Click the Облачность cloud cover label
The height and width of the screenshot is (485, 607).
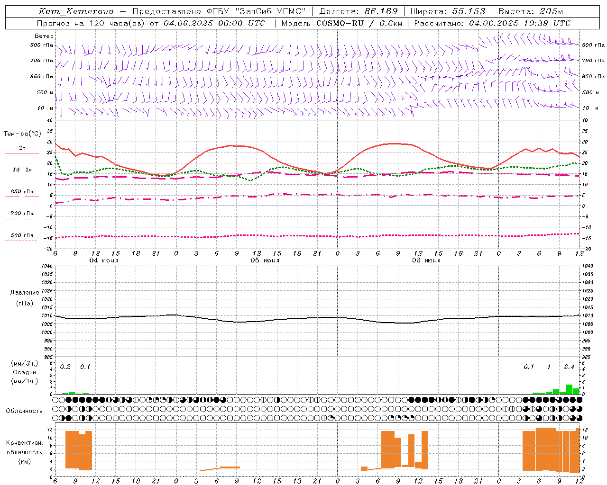[x=24, y=411]
